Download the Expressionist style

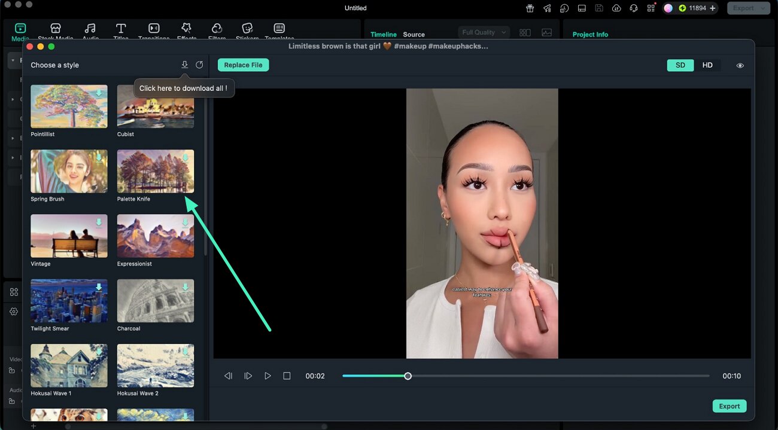[185, 222]
